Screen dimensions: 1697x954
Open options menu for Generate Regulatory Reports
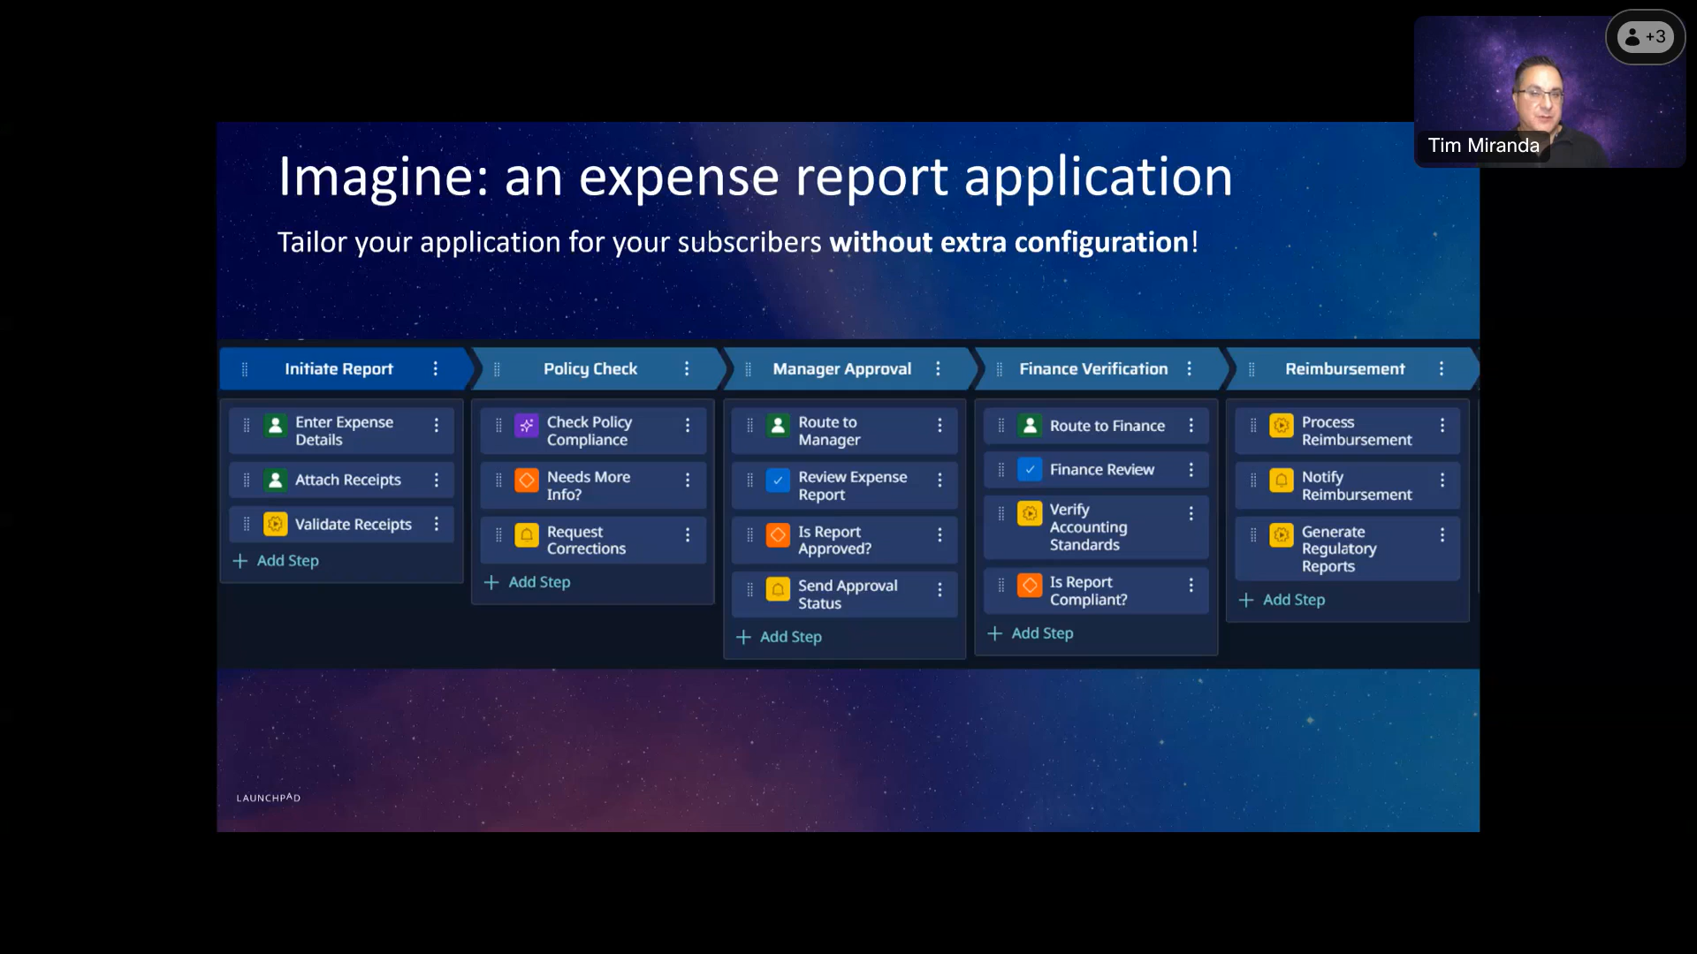1444,534
